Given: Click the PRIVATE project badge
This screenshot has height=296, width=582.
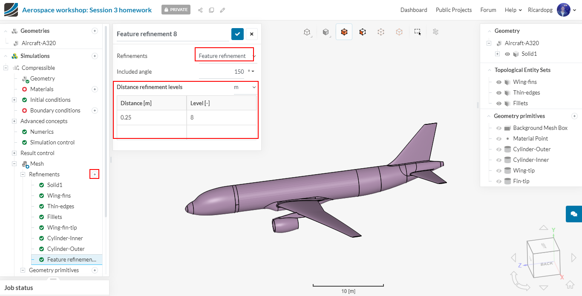Looking at the screenshot, I should pos(176,10).
